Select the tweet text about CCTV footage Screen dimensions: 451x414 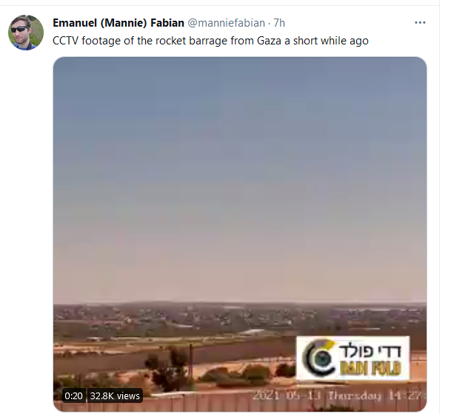(210, 41)
